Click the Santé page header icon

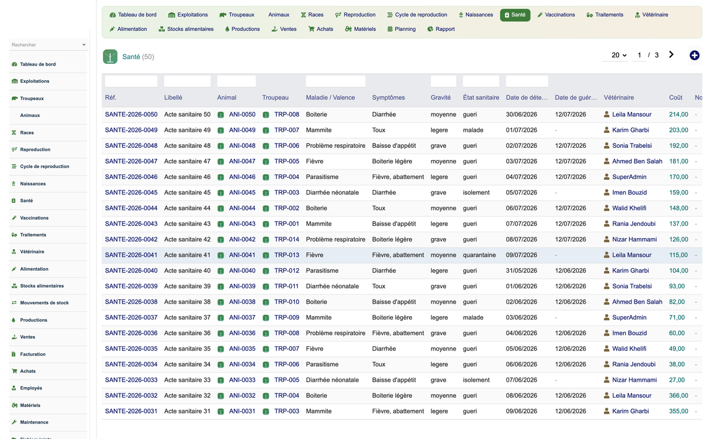pos(110,57)
